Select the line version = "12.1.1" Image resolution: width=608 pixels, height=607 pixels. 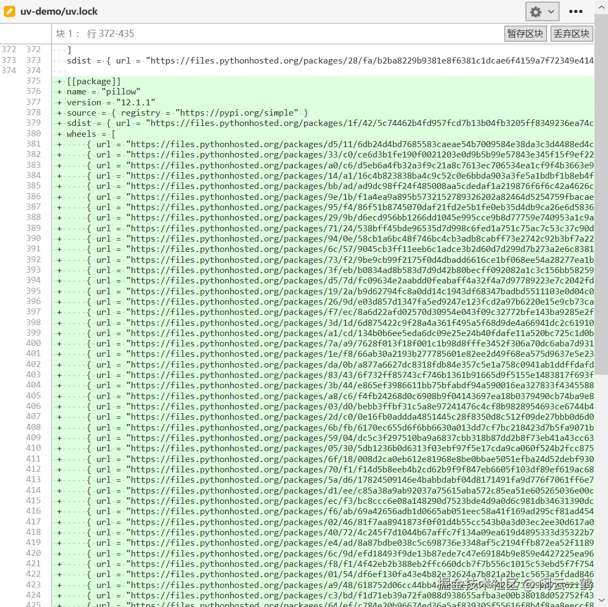323,102
